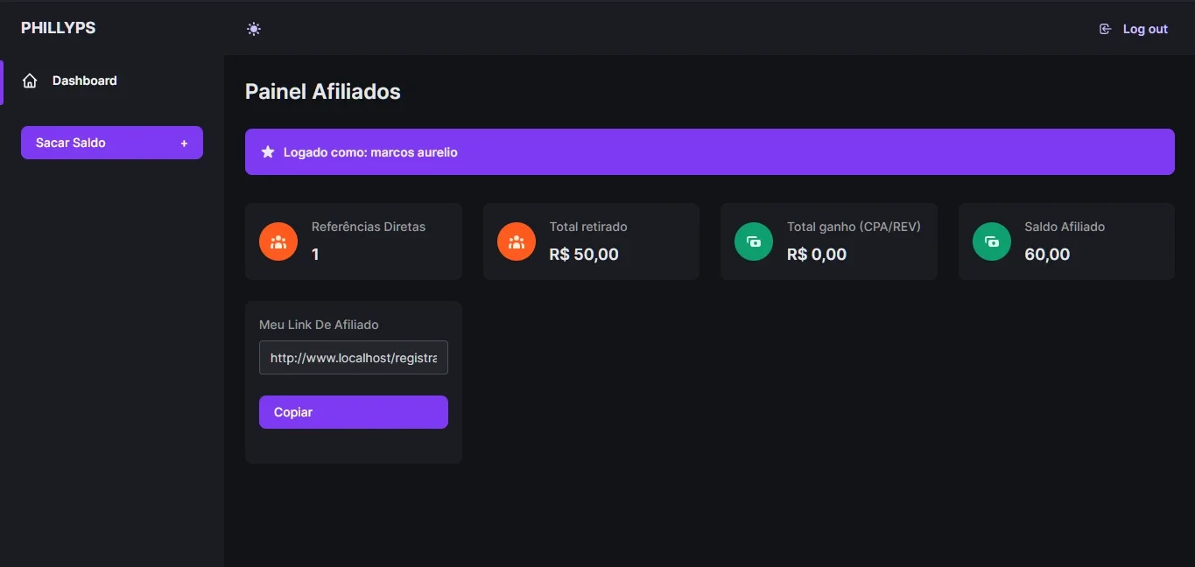Click the Meu Link De Afiliado label
Viewport: 1195px width, 567px height.
click(319, 325)
